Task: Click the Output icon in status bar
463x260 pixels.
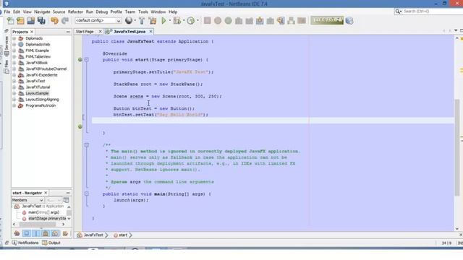Action: click(x=45, y=243)
